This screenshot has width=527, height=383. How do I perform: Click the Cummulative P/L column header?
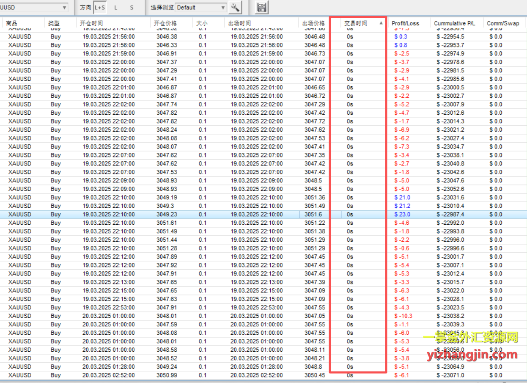(x=455, y=23)
